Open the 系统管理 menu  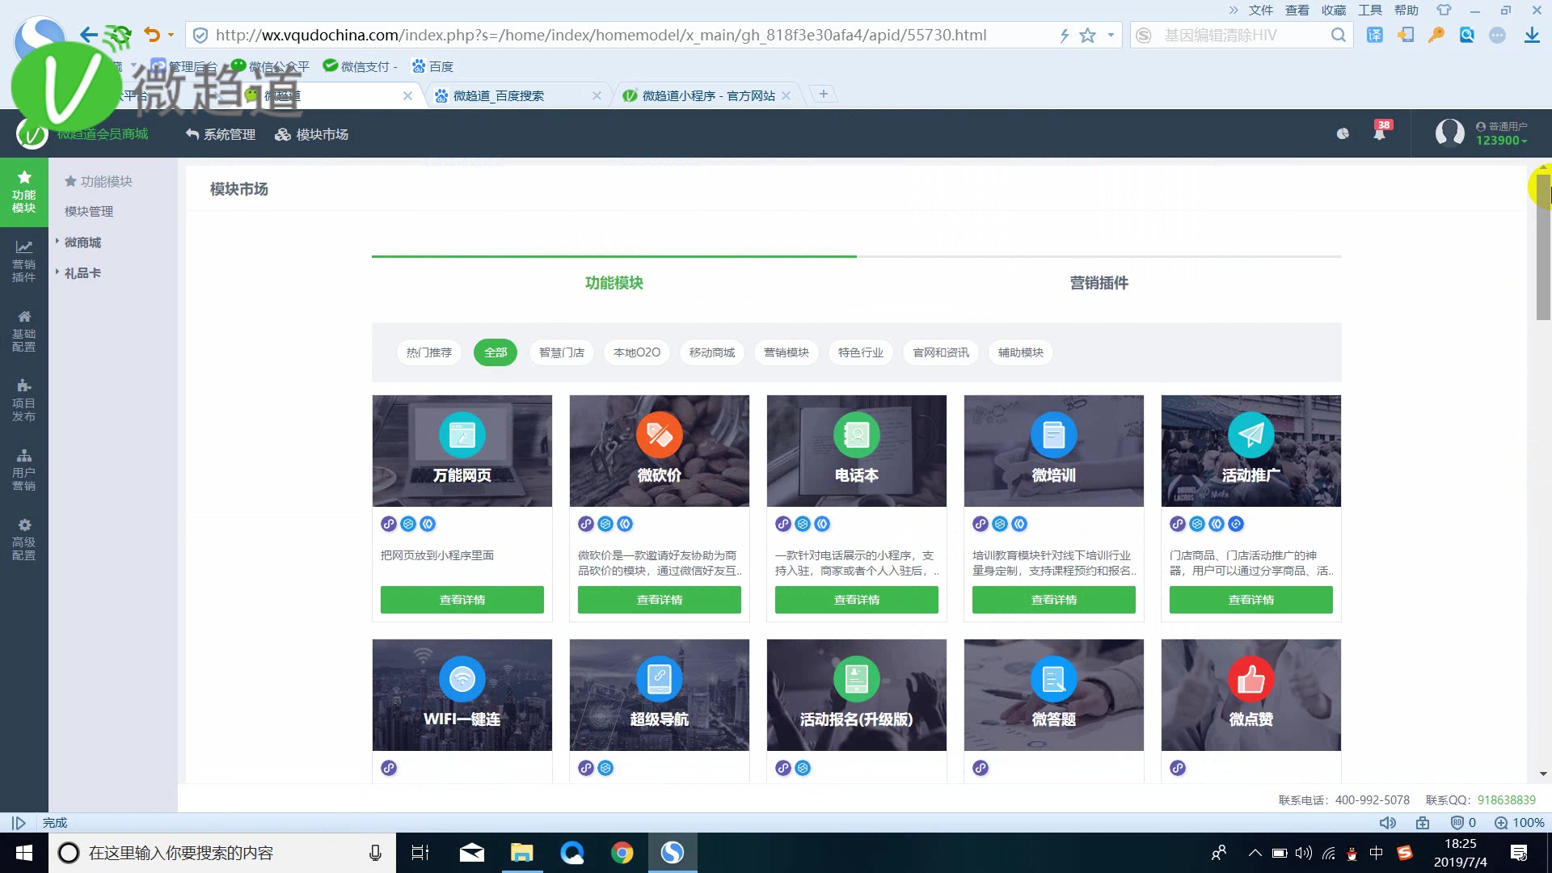221,134
